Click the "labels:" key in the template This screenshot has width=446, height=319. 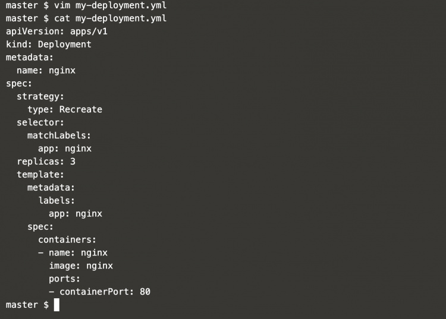56,201
